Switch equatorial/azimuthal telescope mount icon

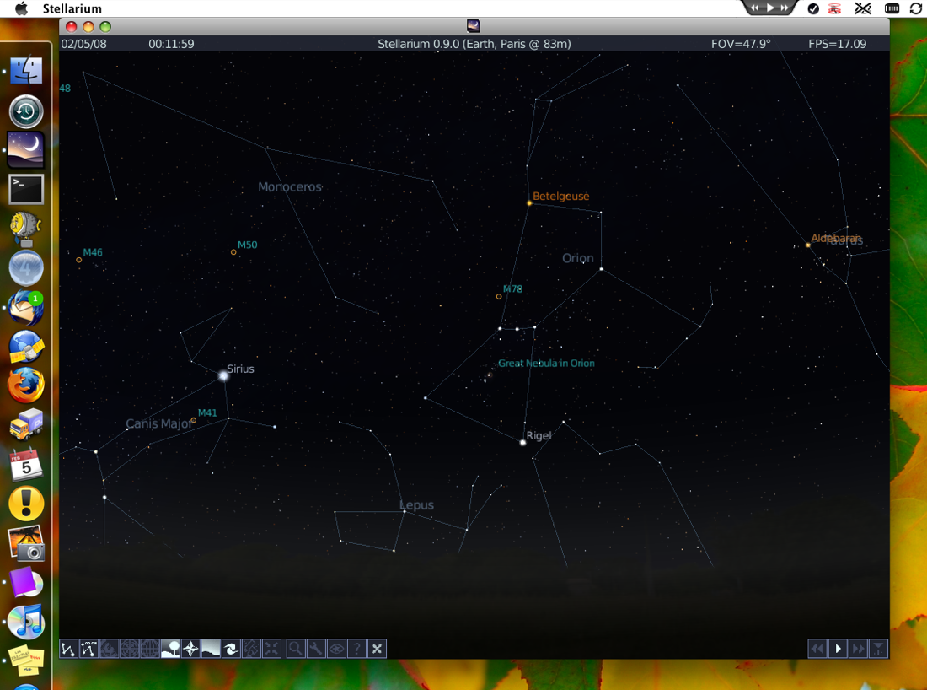pos(251,650)
